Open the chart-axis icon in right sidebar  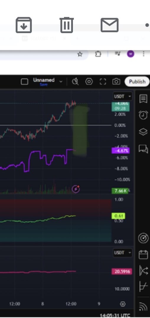tap(143, 286)
